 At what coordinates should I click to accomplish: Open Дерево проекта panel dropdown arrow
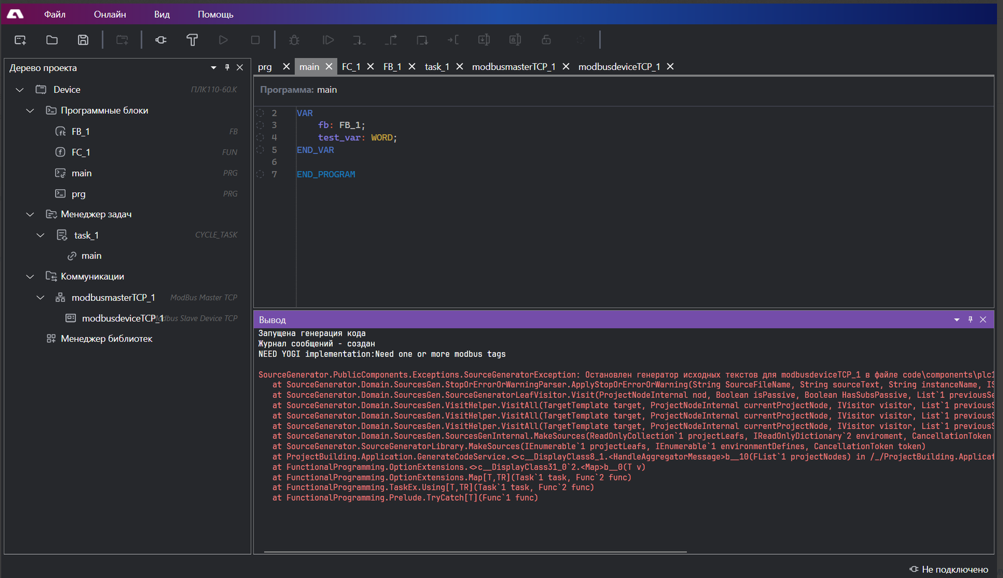[x=213, y=68]
